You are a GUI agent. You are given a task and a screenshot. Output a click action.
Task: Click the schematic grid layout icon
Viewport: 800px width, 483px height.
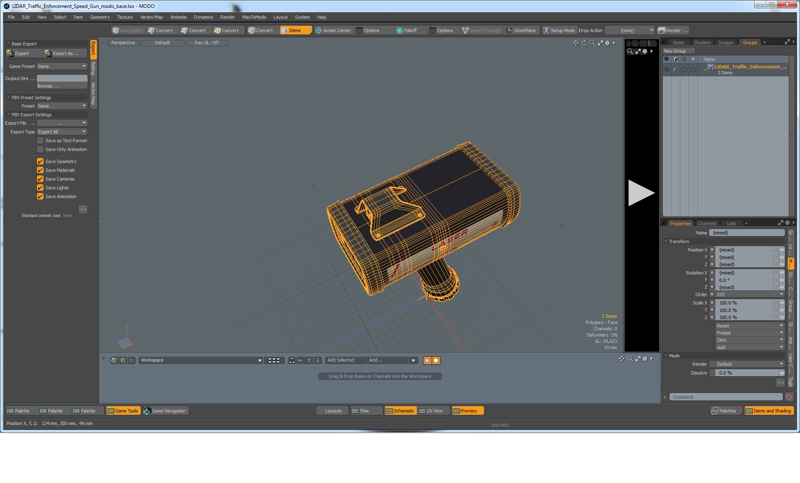274,360
